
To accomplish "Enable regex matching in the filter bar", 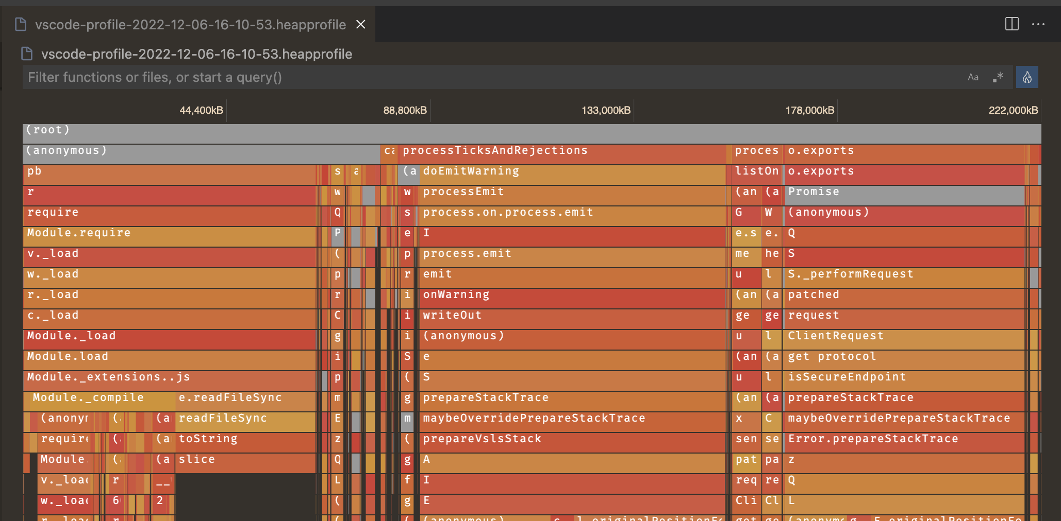I will tap(998, 77).
